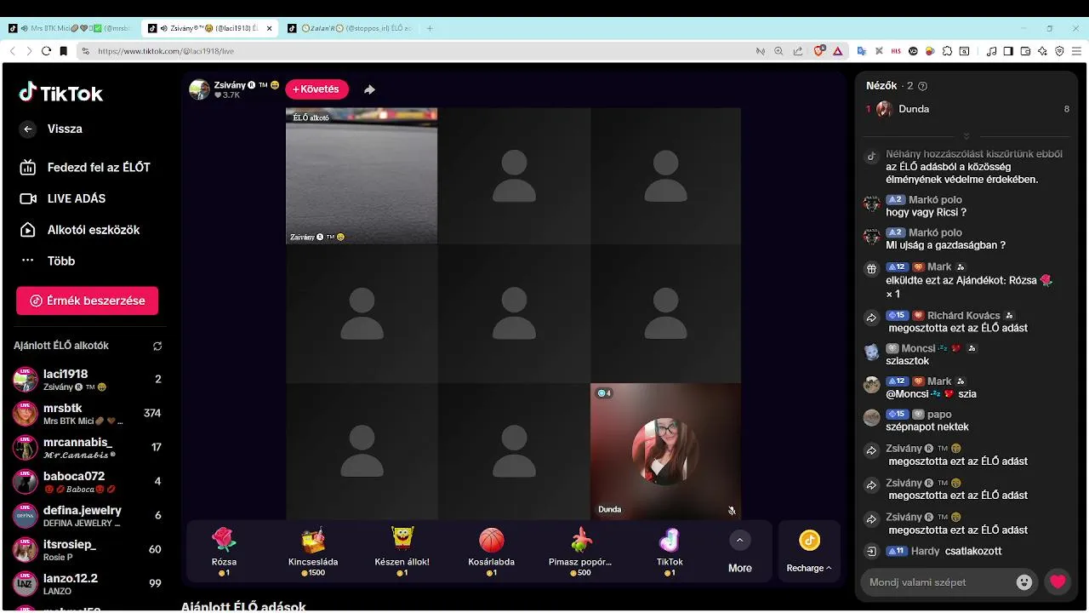Send the Rózsa gift
Image resolution: width=1089 pixels, height=613 pixels.
(224, 552)
